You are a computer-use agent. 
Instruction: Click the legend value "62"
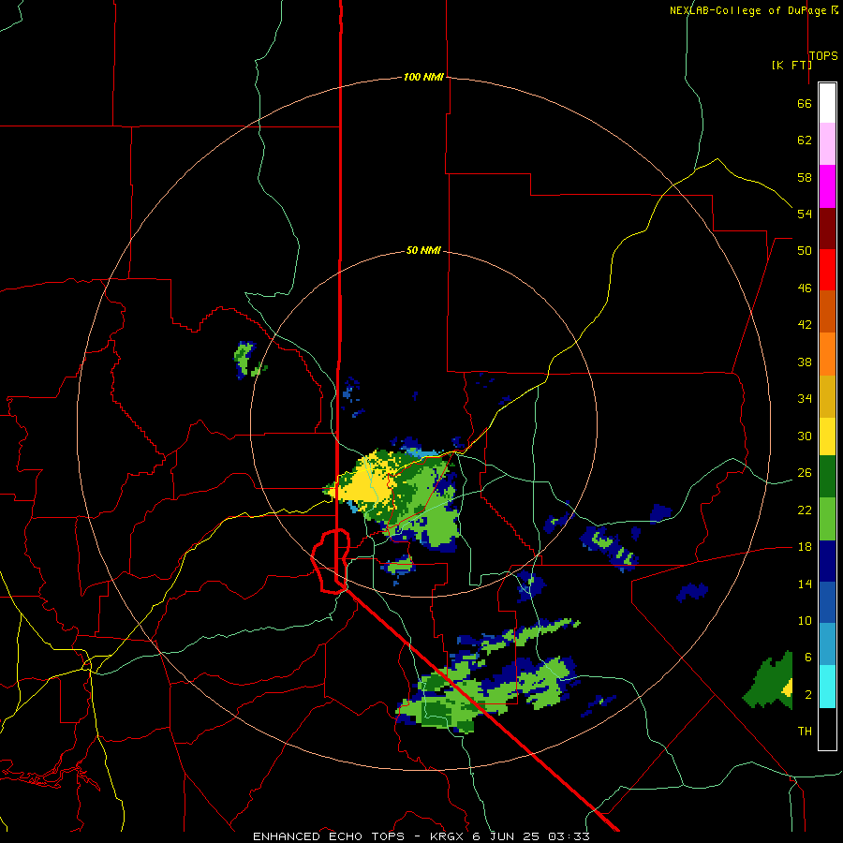pyautogui.click(x=805, y=140)
